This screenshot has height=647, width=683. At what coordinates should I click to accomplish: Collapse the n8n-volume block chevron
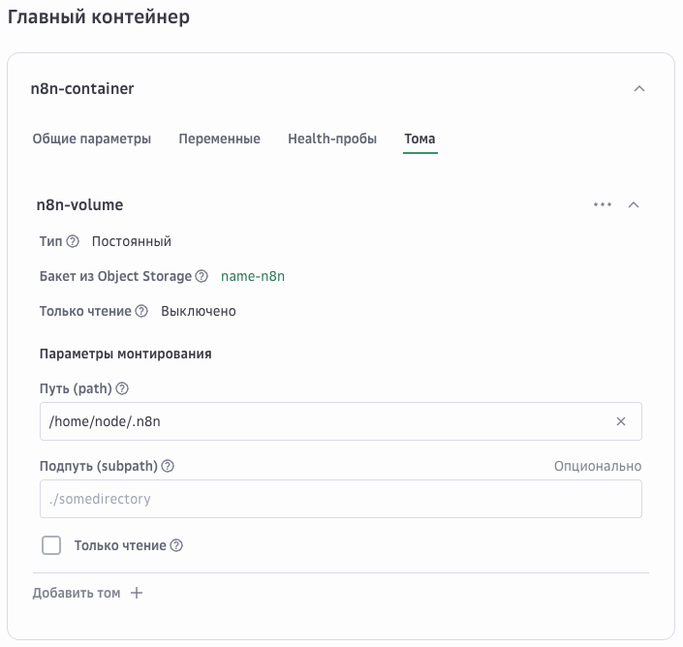pyautogui.click(x=634, y=205)
